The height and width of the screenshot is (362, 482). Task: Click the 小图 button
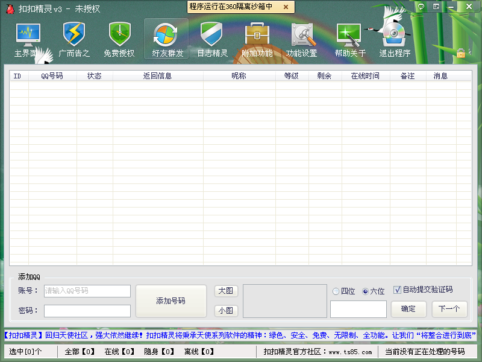[226, 311]
